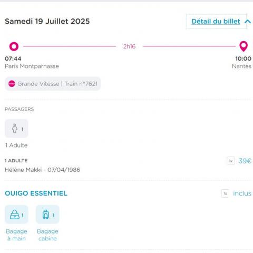This screenshot has height=253, width=253.
Task: Click the departure circle marker icon
Action: [14, 46]
